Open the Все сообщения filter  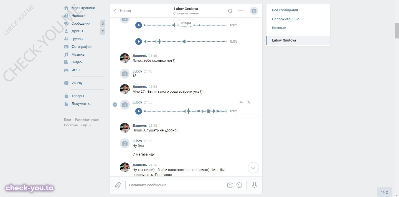pyautogui.click(x=285, y=10)
